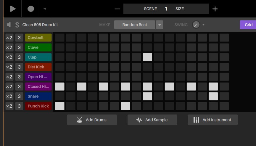Start playback with the play button
Viewport: 256px width, 146px height.
(x=13, y=9)
